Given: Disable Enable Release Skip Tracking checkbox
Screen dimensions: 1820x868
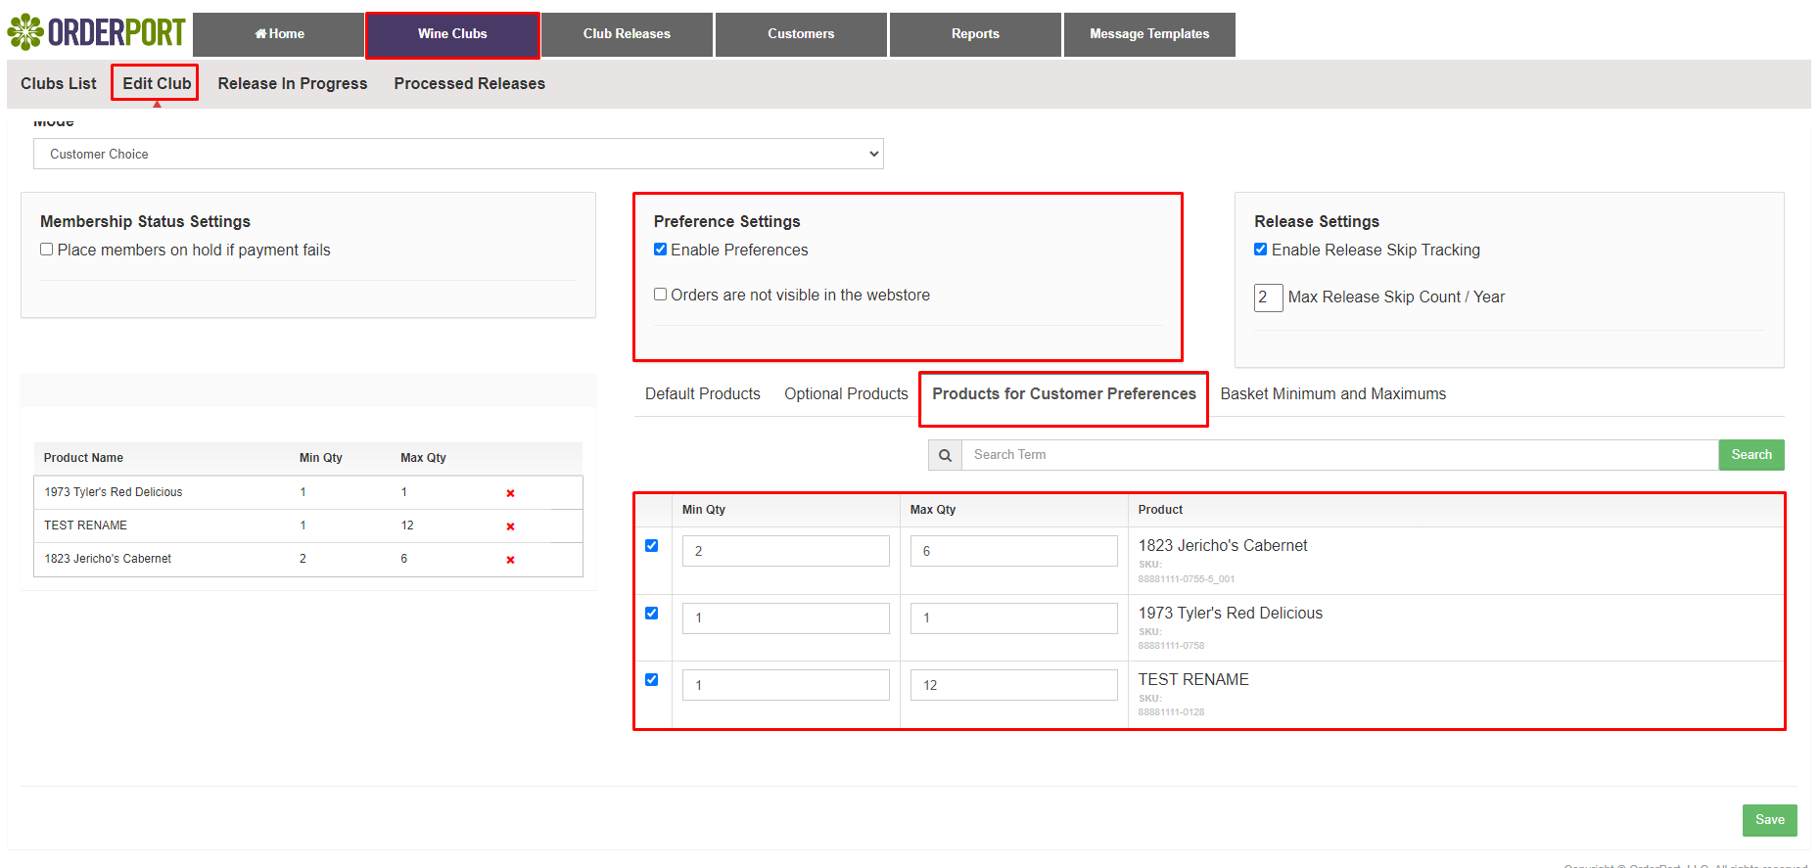Looking at the screenshot, I should click(1261, 250).
